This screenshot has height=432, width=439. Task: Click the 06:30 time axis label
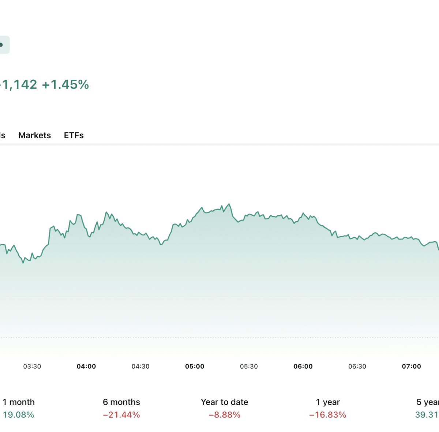click(357, 366)
